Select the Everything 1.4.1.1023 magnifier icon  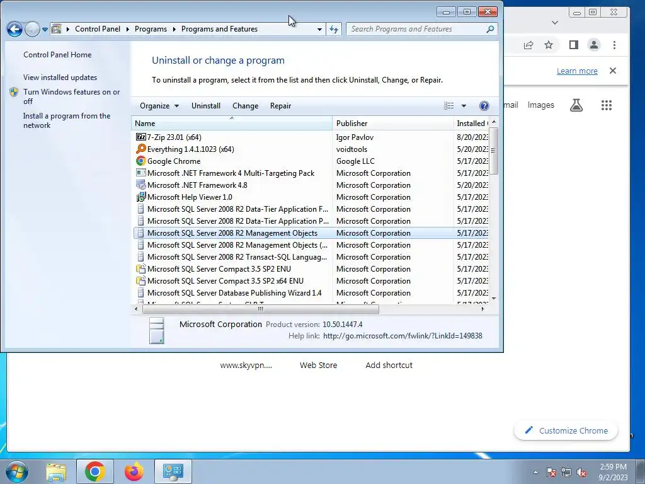(x=140, y=149)
